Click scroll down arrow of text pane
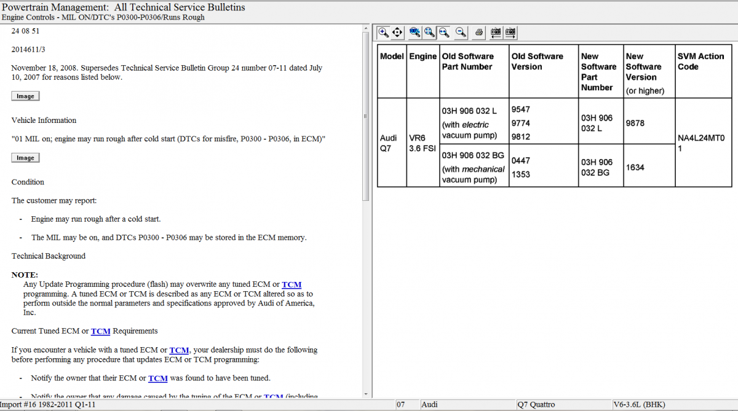Image resolution: width=738 pixels, height=411 pixels. [x=367, y=394]
